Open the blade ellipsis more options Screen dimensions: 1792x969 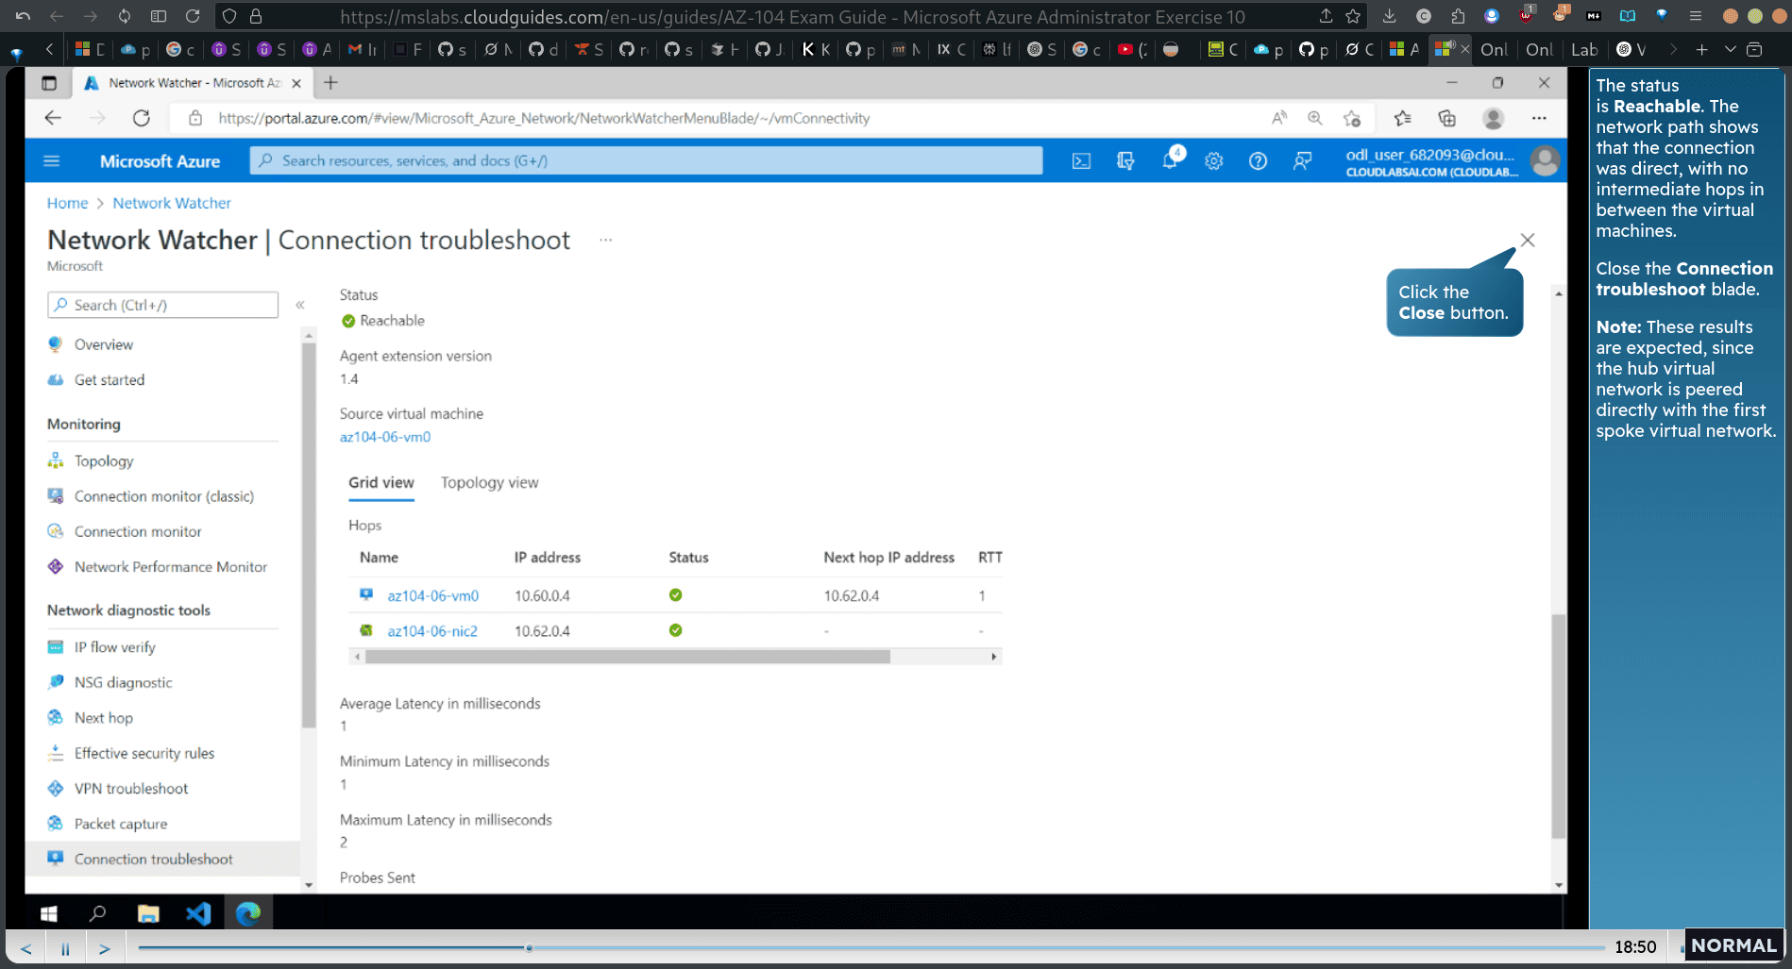[605, 240]
